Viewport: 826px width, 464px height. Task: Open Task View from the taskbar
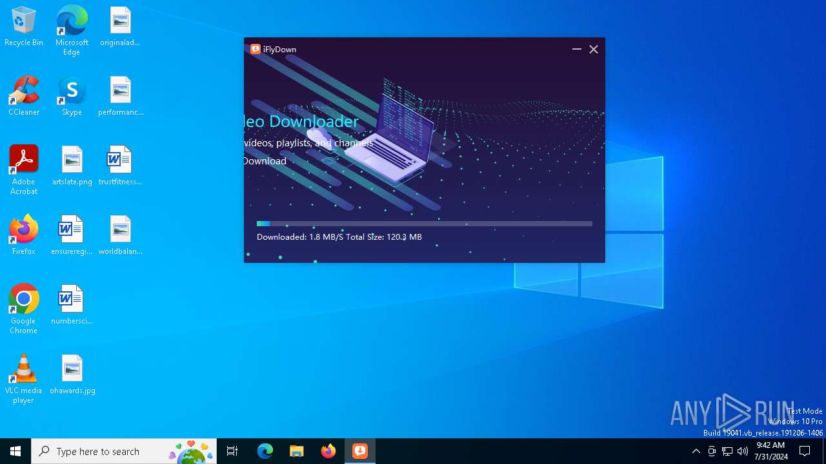232,451
